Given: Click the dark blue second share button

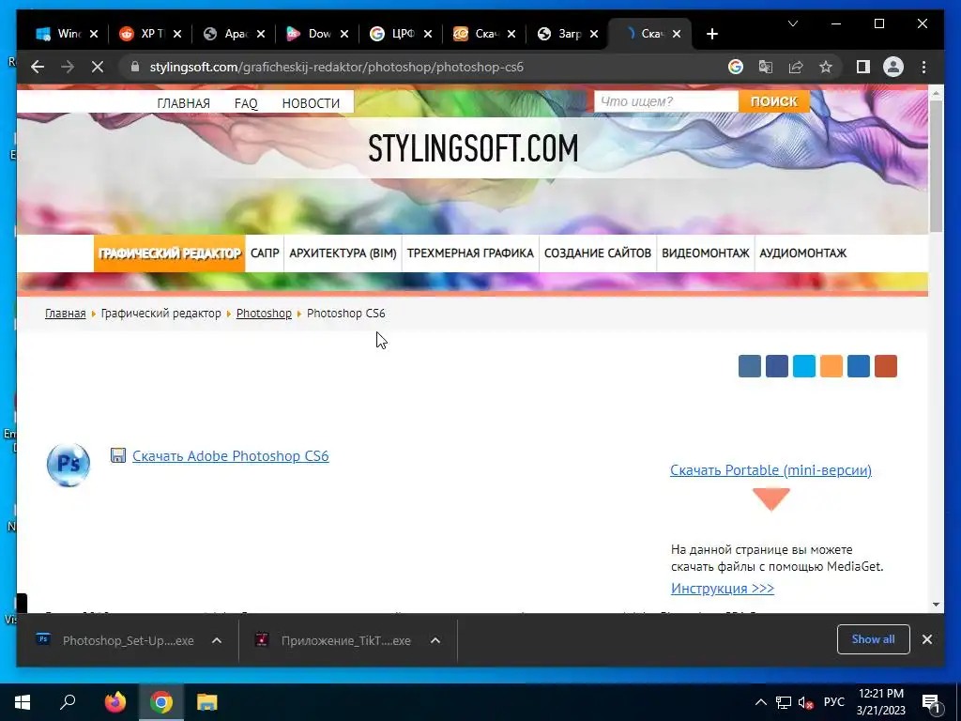Looking at the screenshot, I should coord(776,366).
